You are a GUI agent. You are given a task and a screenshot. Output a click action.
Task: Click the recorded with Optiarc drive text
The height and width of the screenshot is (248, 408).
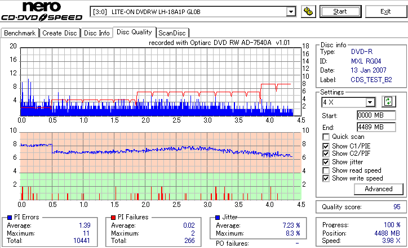pos(219,43)
